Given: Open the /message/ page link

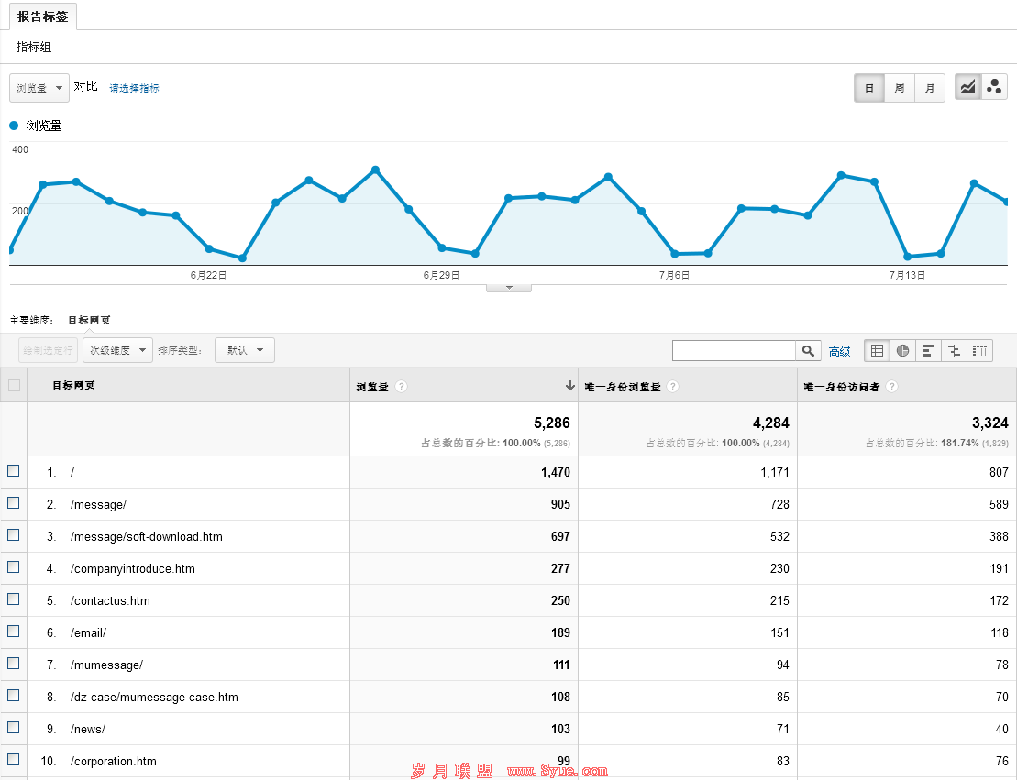Looking at the screenshot, I should (99, 504).
